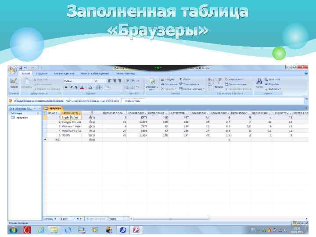The width and height of the screenshot is (316, 237).
Task: Click the Find binoculars button
Action: [x=259, y=83]
